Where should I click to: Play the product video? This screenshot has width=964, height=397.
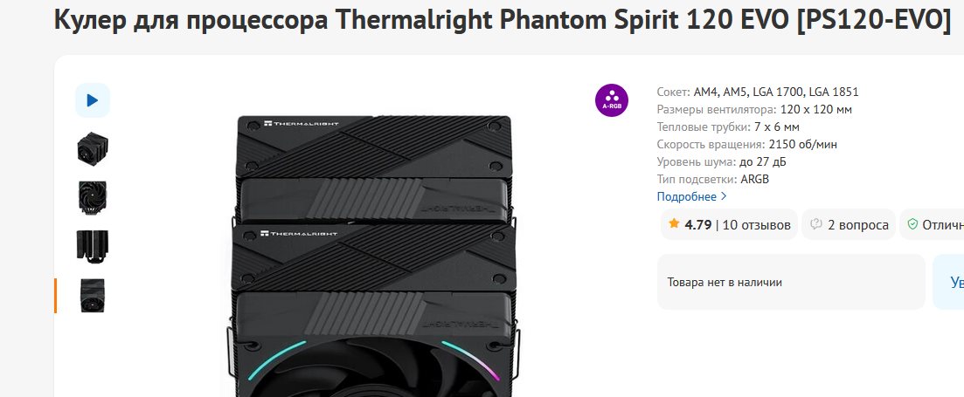[92, 100]
